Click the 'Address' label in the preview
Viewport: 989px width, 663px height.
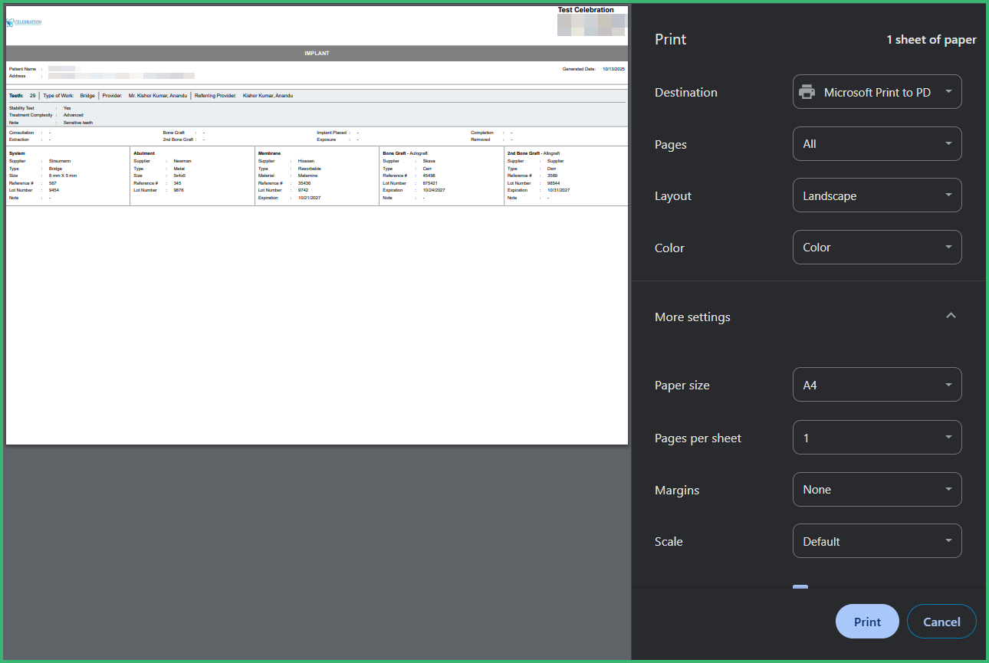[x=18, y=76]
